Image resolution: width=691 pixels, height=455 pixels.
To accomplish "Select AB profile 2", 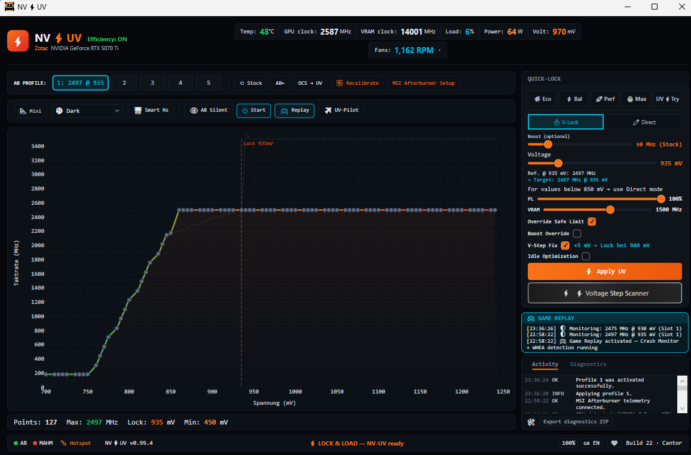I will coord(124,83).
